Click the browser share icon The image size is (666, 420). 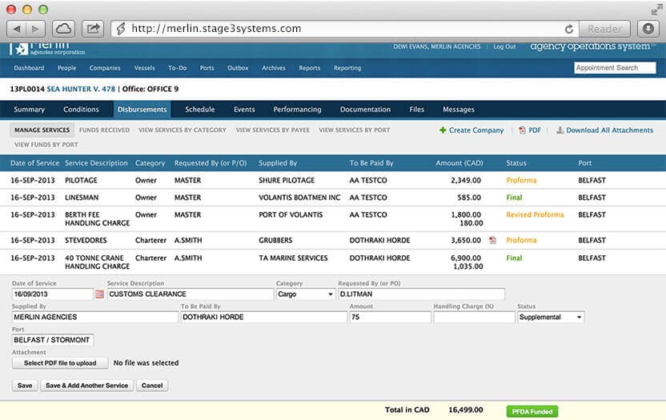(93, 28)
